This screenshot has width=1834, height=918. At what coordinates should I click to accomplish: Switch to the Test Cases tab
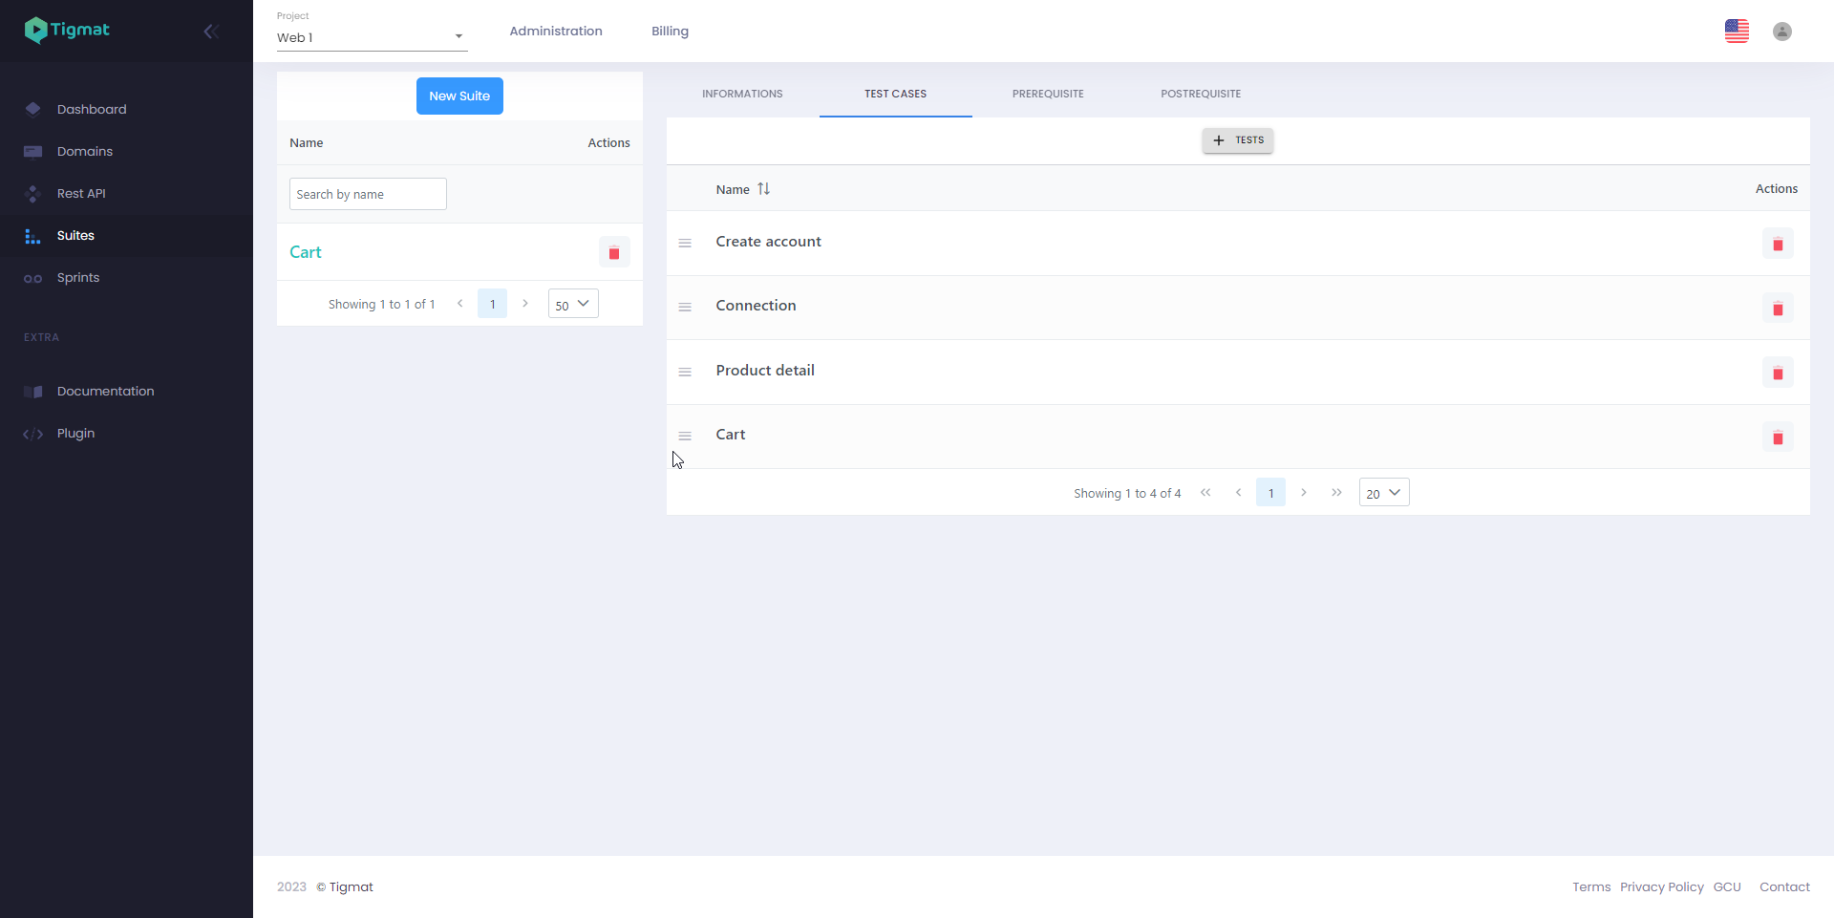[x=895, y=94]
